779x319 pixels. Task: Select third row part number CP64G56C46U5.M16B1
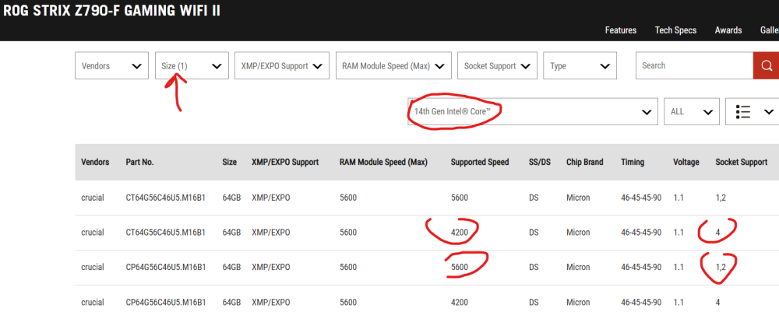pos(165,267)
